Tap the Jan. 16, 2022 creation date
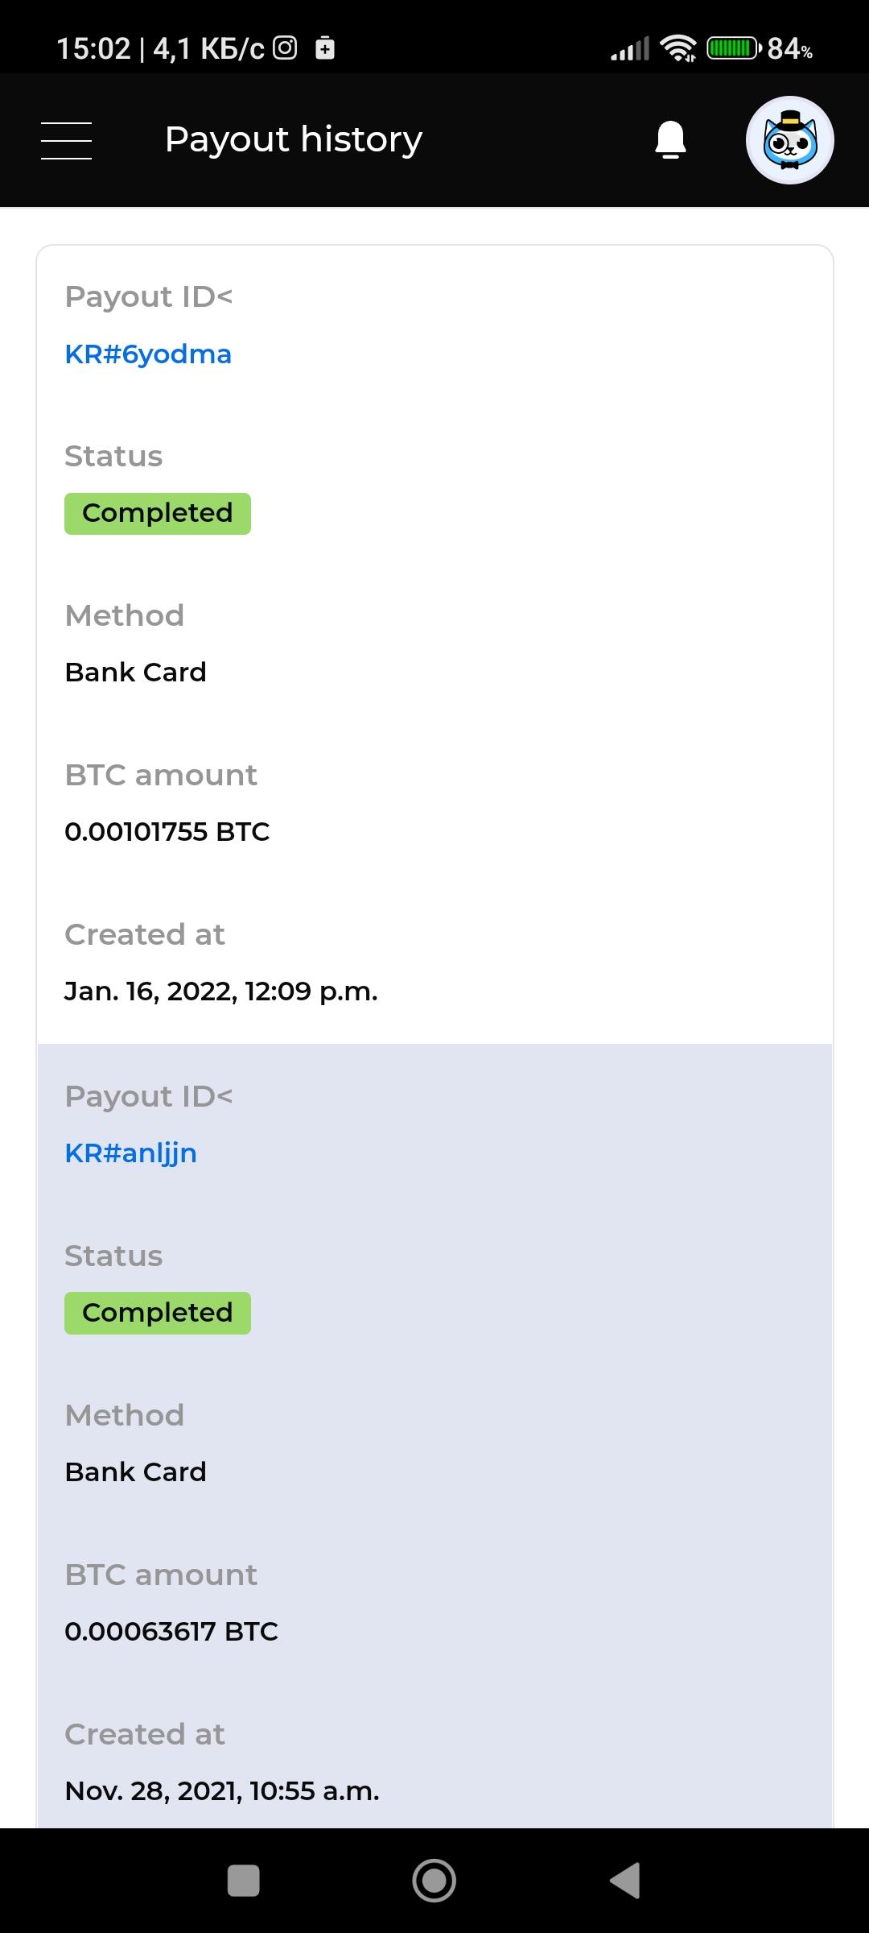869x1933 pixels. [x=221, y=991]
